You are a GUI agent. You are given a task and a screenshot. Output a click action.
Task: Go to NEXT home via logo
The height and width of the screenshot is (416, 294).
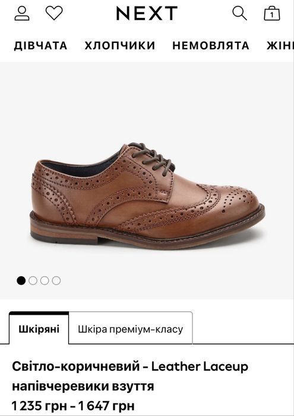pos(147,13)
